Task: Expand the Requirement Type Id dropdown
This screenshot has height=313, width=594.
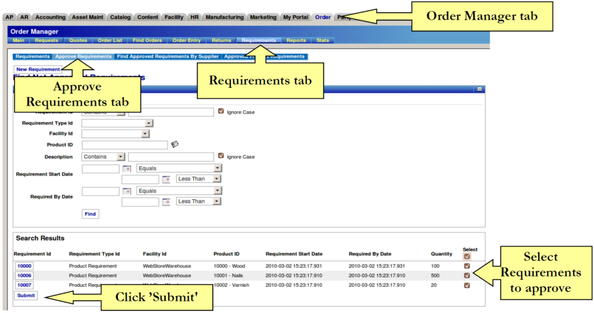Action: [x=149, y=123]
